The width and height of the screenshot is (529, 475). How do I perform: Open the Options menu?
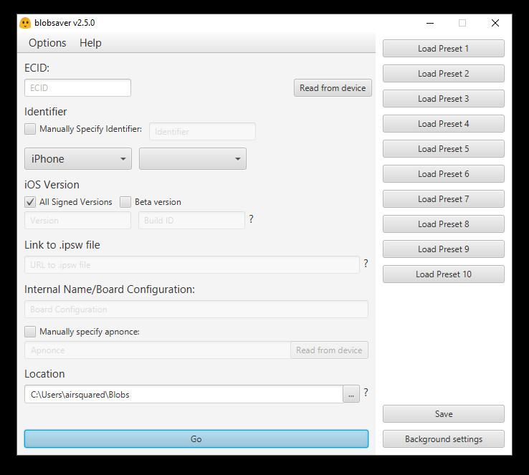pos(47,43)
